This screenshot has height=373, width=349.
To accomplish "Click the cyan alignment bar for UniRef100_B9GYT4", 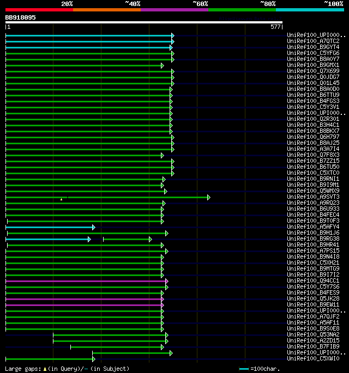I will (x=89, y=47).
